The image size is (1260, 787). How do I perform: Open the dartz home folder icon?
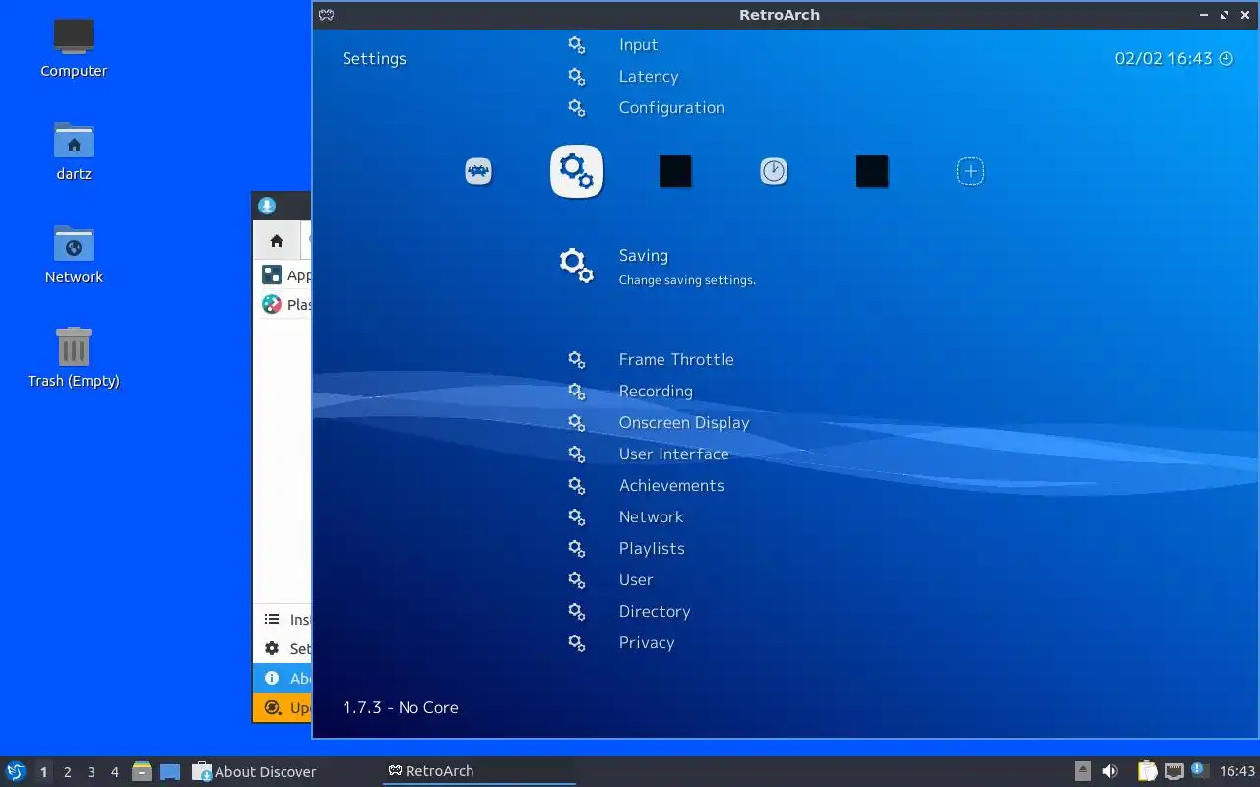coord(74,141)
